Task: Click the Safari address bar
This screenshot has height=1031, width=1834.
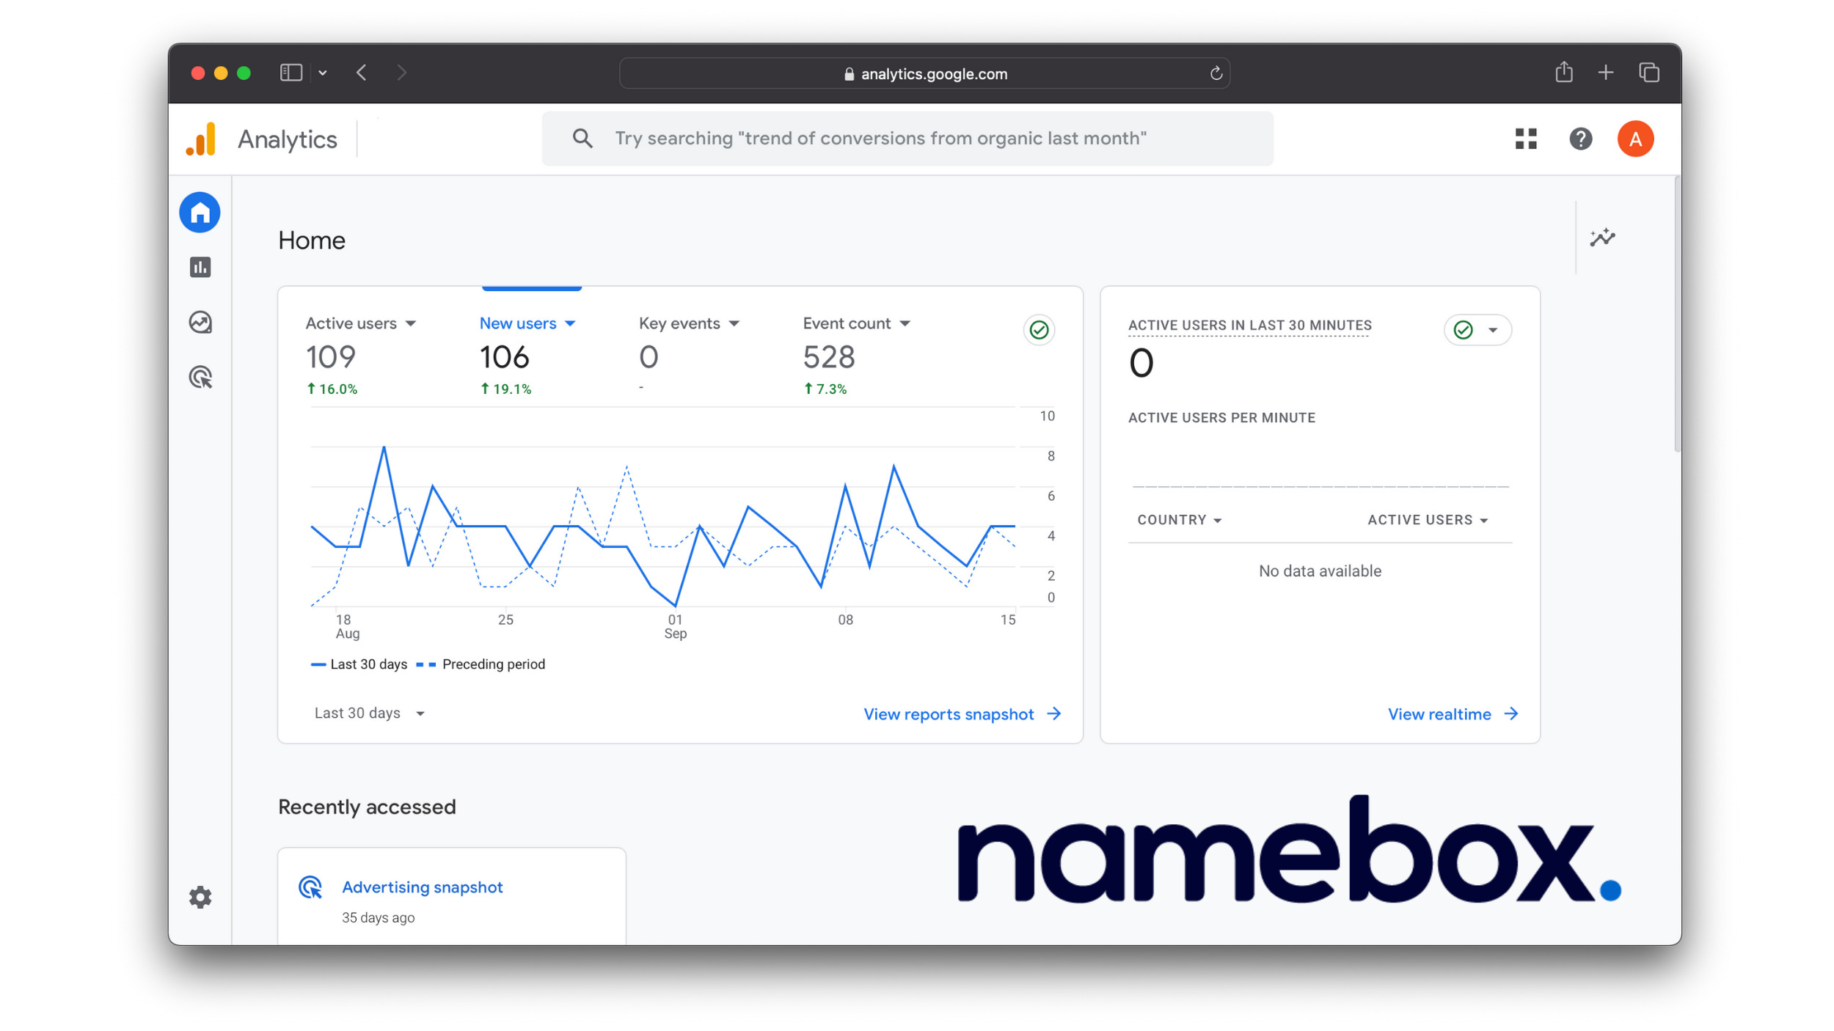Action: 924,73
